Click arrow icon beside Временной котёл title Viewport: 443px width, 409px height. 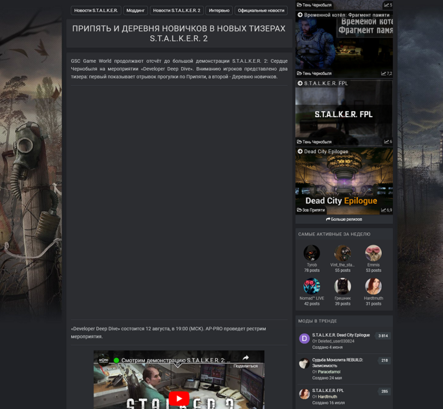coord(300,15)
